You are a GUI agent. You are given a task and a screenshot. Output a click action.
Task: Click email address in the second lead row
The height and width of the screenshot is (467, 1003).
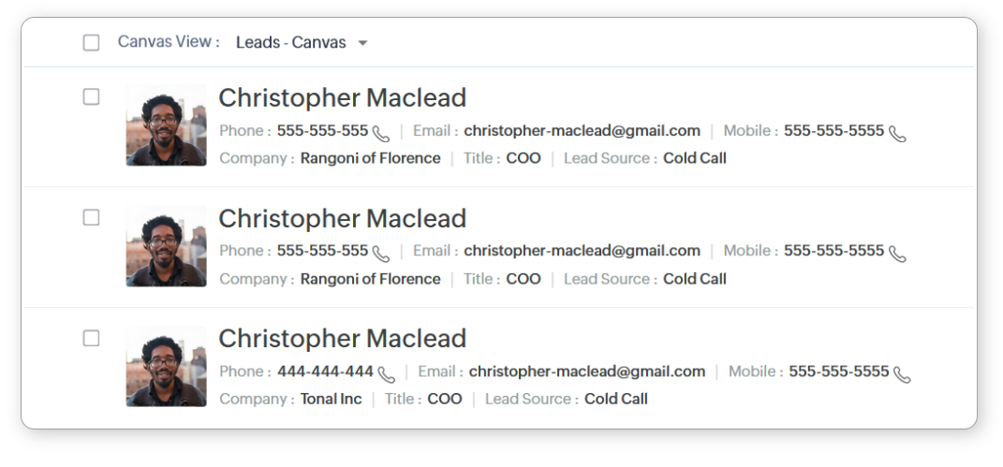[x=582, y=251]
